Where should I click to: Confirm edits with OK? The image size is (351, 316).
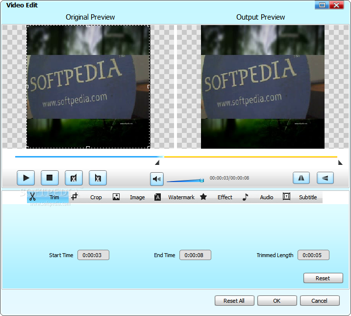point(277,300)
